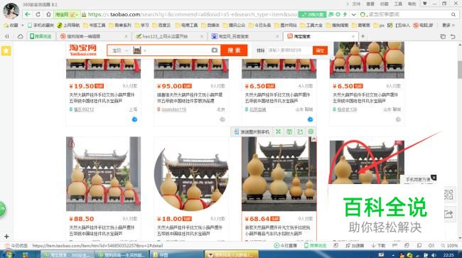Click the share icon on right sidebar

click(x=448, y=214)
